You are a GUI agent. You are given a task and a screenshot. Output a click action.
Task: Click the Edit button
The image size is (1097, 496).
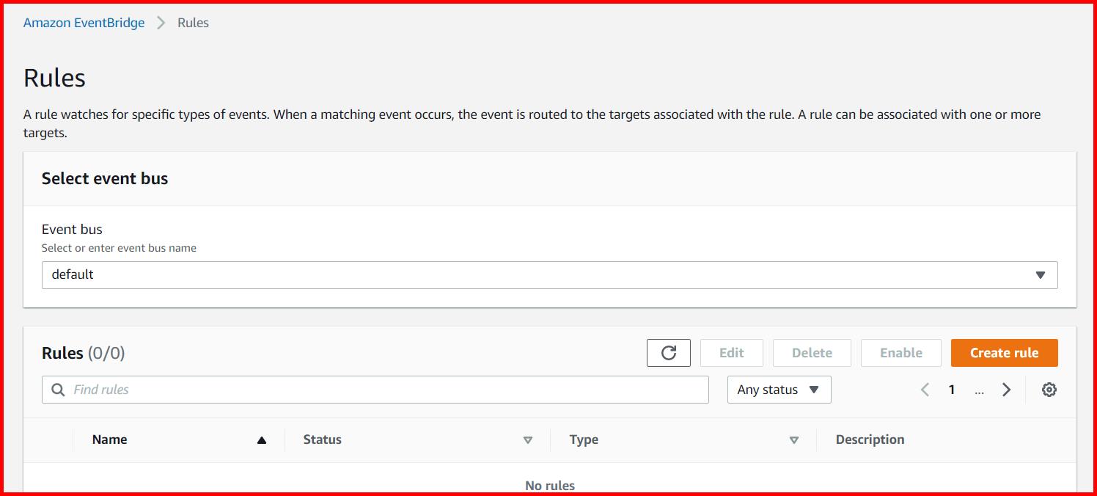point(731,352)
